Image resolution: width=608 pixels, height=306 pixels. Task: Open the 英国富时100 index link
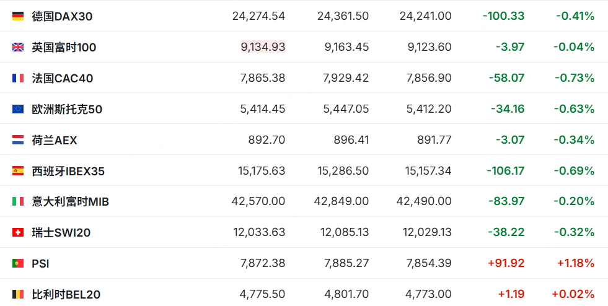tap(64, 47)
